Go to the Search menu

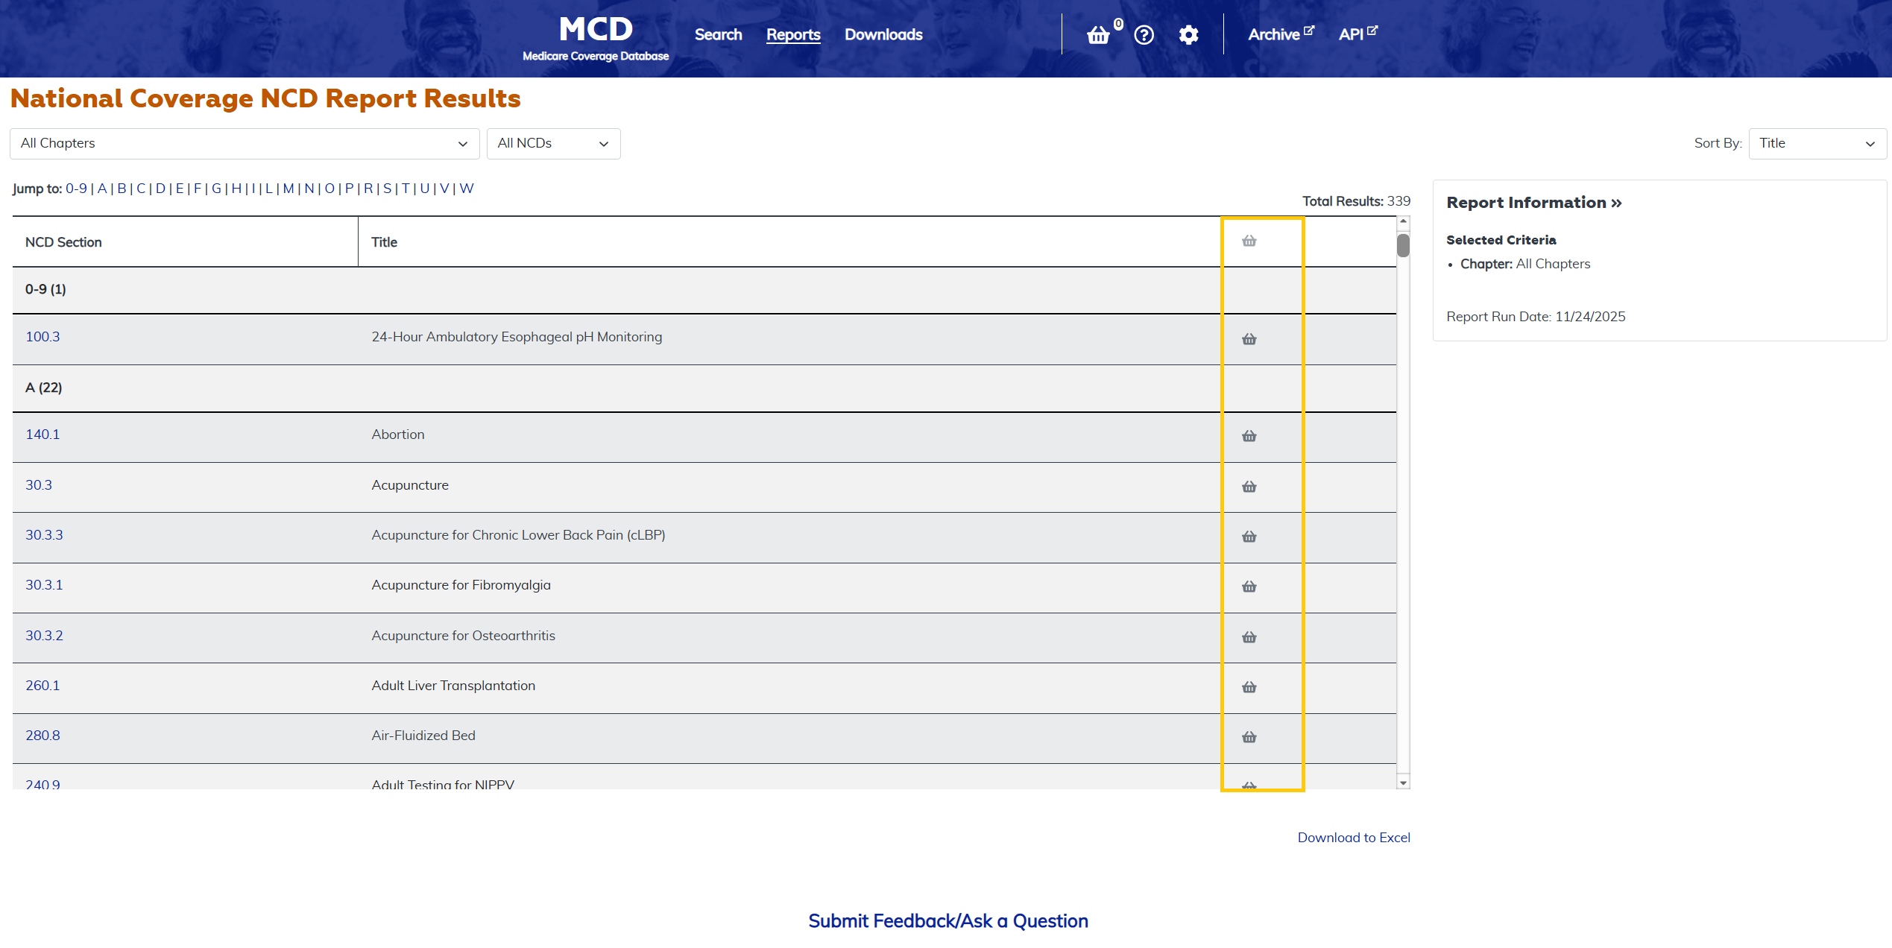click(718, 34)
